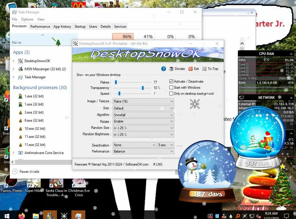Click the Flakes slider handle
This screenshot has width=296, height=219.
click(x=116, y=82)
